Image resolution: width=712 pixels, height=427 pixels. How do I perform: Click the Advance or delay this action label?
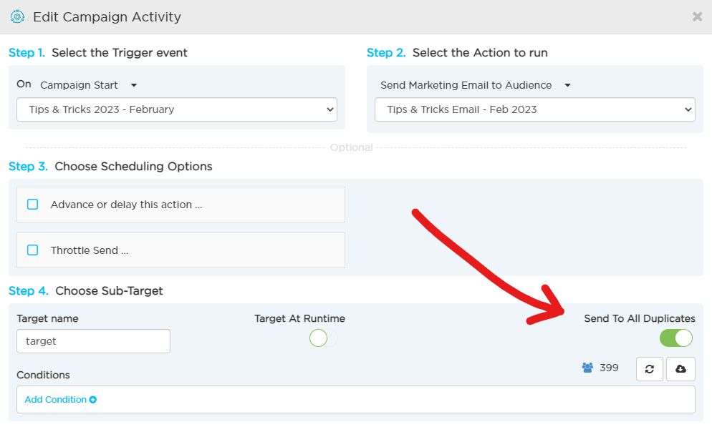(126, 205)
